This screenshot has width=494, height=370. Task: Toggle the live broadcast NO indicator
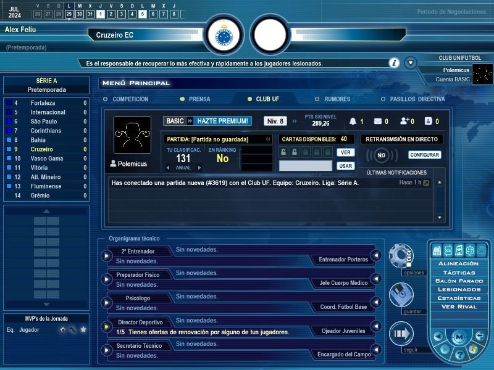point(382,155)
